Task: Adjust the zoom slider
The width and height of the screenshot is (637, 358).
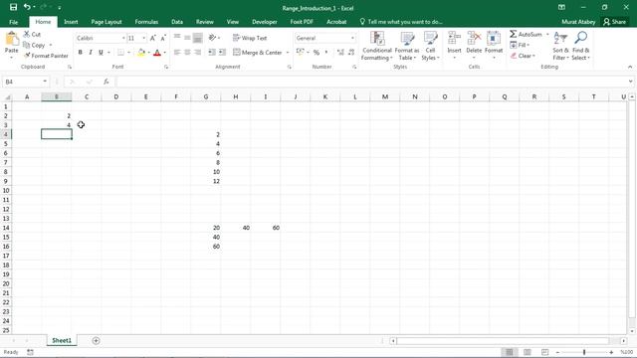Action: 584,352
